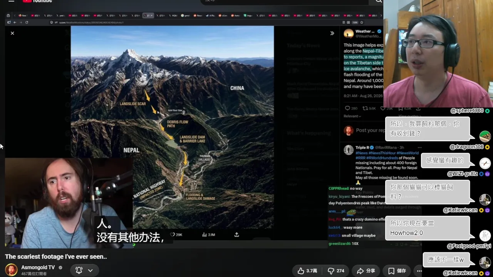Repost the Weather Monitor tweet
The width and height of the screenshot is (493, 277).
pyautogui.click(x=369, y=108)
